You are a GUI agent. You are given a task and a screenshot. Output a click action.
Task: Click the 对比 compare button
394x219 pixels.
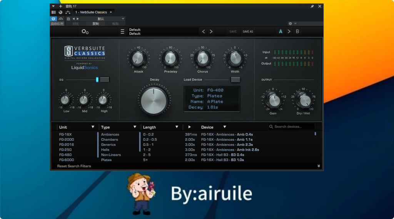pos(75,24)
